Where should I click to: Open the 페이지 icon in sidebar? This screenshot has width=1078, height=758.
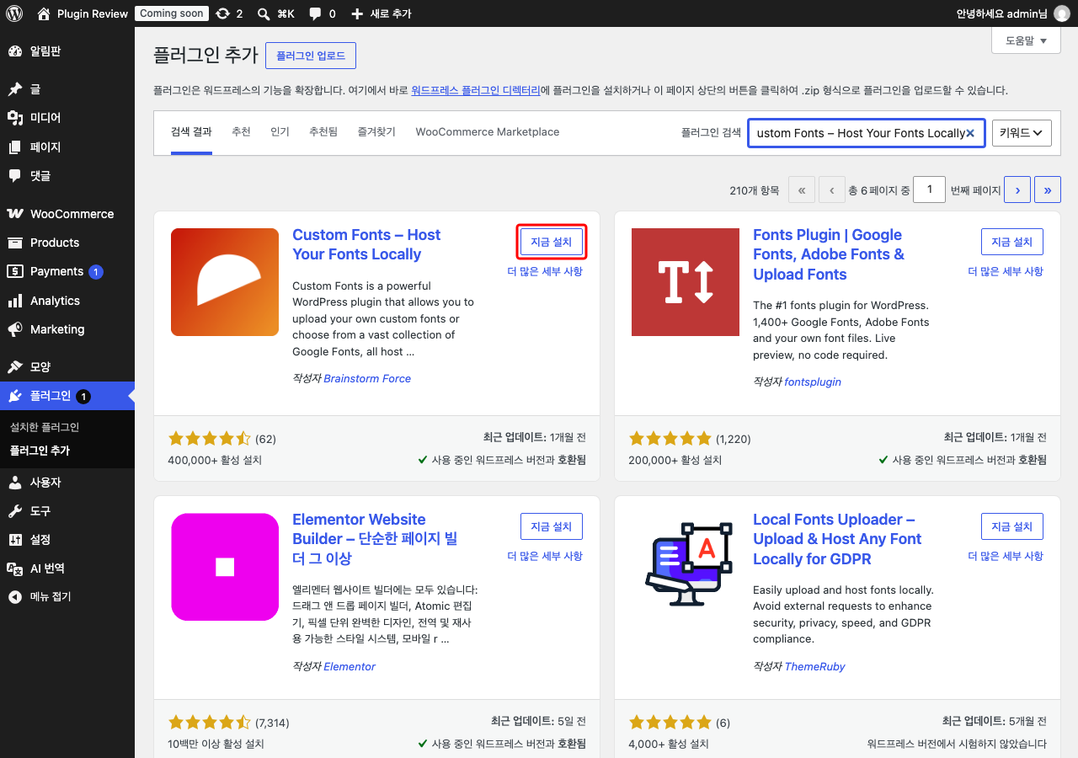(x=15, y=147)
